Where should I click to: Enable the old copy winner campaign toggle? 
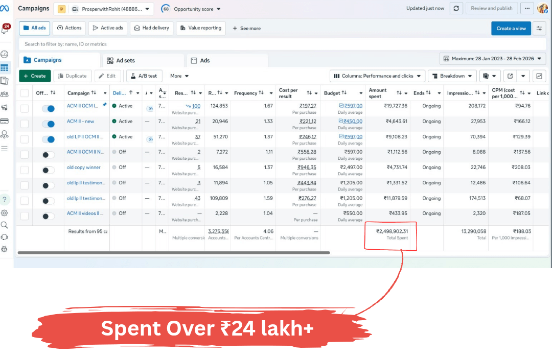pos(48,170)
